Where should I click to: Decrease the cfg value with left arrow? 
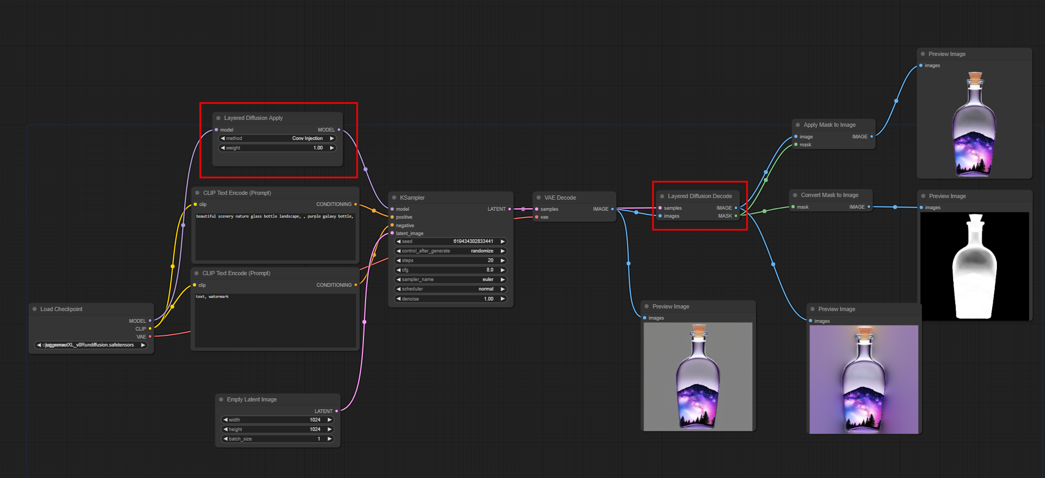(x=398, y=270)
